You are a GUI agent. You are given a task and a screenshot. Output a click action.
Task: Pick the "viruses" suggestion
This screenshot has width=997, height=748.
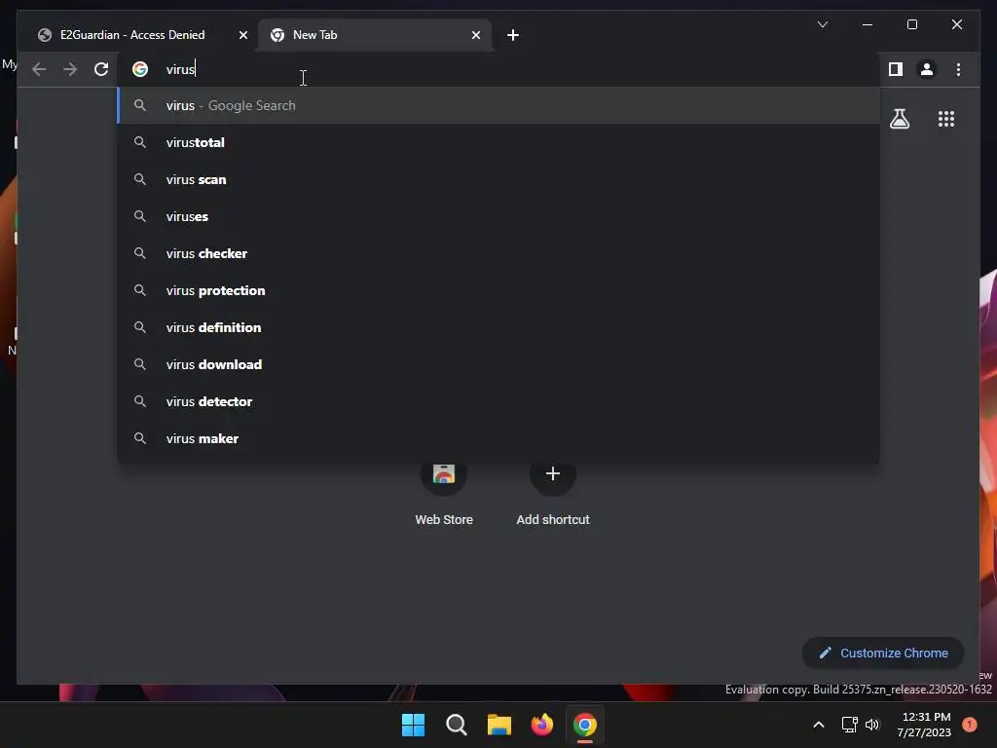[x=499, y=216]
